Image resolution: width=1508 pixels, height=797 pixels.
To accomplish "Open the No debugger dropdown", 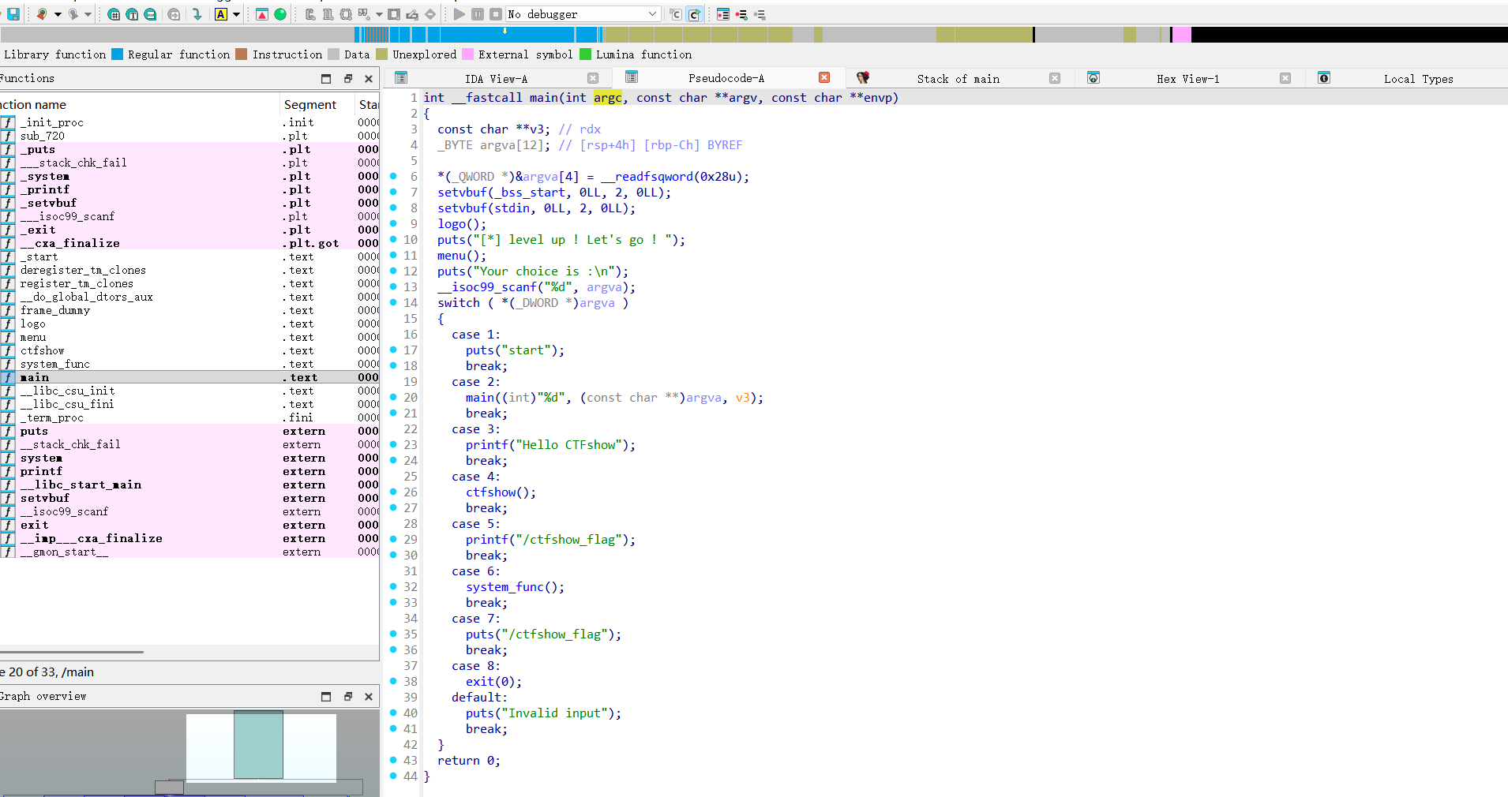I will (583, 14).
